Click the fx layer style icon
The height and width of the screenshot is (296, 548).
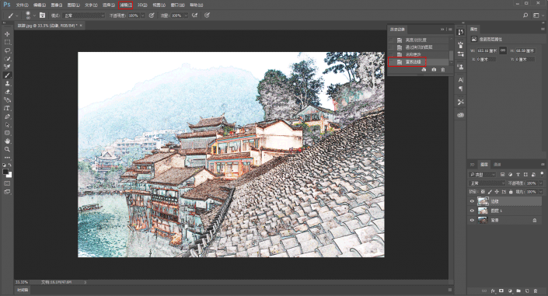tap(493, 291)
